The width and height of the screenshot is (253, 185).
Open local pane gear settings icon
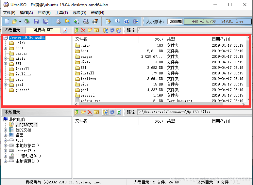point(112,112)
